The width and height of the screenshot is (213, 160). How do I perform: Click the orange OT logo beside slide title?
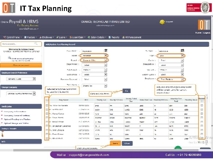pyautogui.click(x=9, y=8)
